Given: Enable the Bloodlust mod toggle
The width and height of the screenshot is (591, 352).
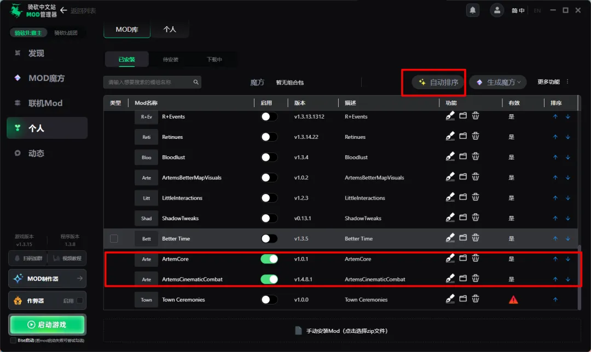Looking at the screenshot, I should coord(269,157).
